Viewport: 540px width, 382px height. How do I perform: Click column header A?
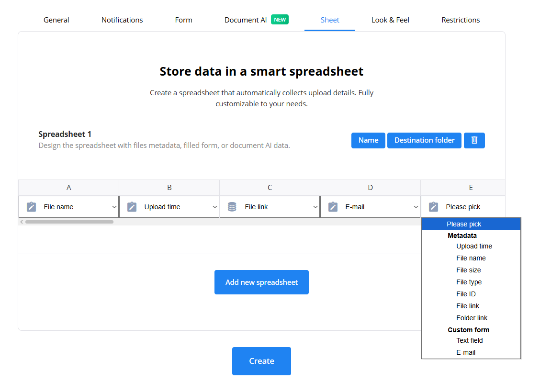tap(68, 187)
